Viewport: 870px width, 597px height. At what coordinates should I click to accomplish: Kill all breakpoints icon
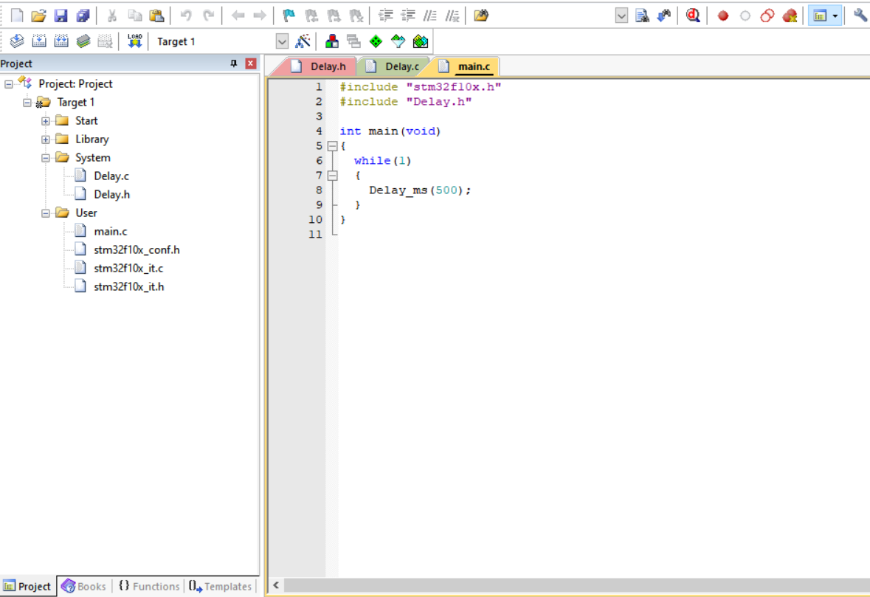(x=790, y=16)
